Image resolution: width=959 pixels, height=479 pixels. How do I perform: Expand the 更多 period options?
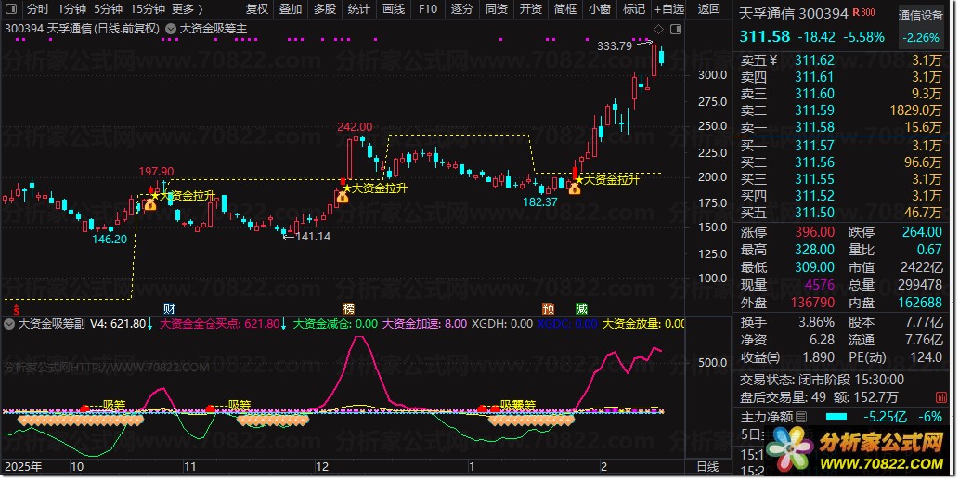(187, 9)
